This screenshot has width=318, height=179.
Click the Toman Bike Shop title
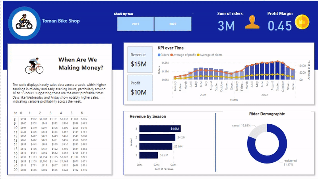click(x=61, y=21)
